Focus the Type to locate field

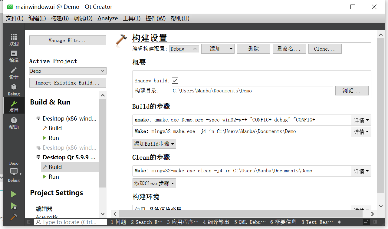click(x=71, y=222)
